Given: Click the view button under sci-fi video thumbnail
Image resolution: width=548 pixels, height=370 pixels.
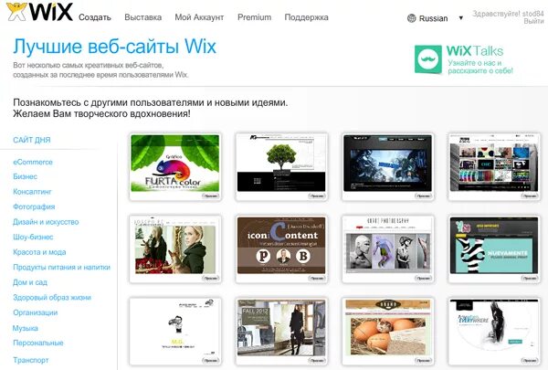Looking at the screenshot, I should pyautogui.click(x=423, y=196).
